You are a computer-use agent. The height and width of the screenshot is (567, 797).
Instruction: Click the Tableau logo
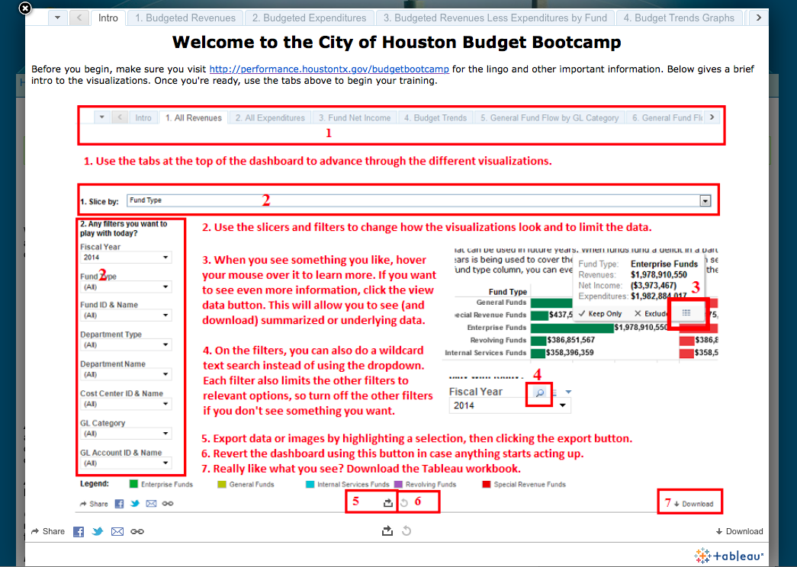(729, 556)
